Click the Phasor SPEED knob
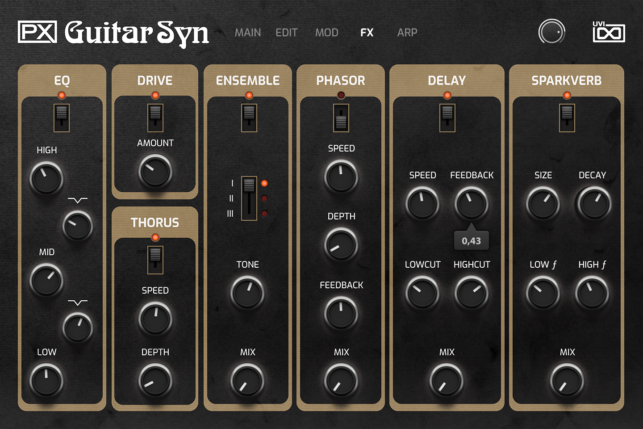The height and width of the screenshot is (429, 643). 341,177
